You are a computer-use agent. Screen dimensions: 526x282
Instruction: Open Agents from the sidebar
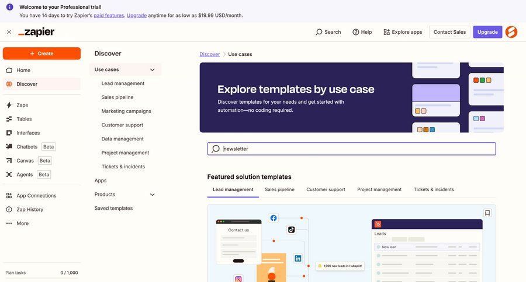[41, 175]
